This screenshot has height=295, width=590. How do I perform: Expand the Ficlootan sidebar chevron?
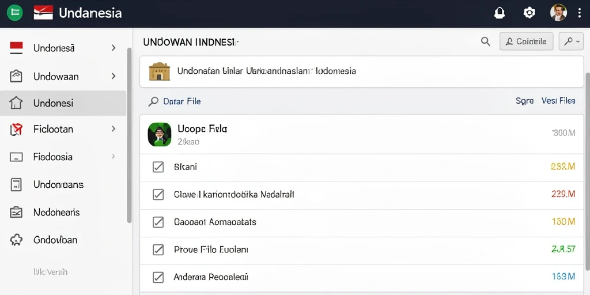click(114, 128)
